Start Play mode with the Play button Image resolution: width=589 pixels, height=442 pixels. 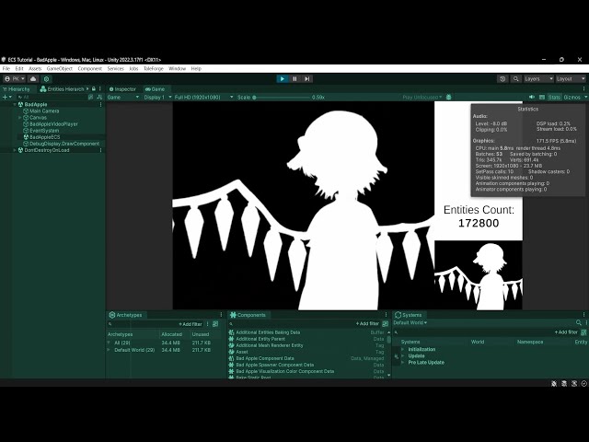(283, 79)
